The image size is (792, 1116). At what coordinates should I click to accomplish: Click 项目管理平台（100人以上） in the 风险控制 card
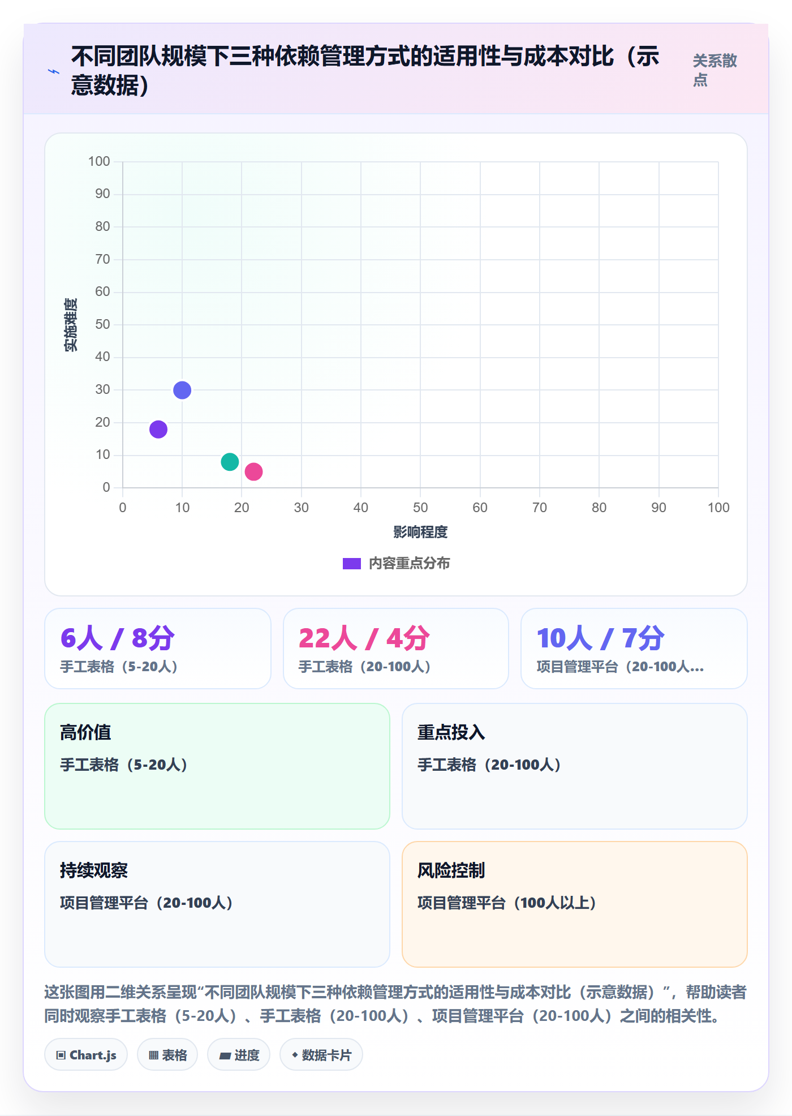(507, 903)
